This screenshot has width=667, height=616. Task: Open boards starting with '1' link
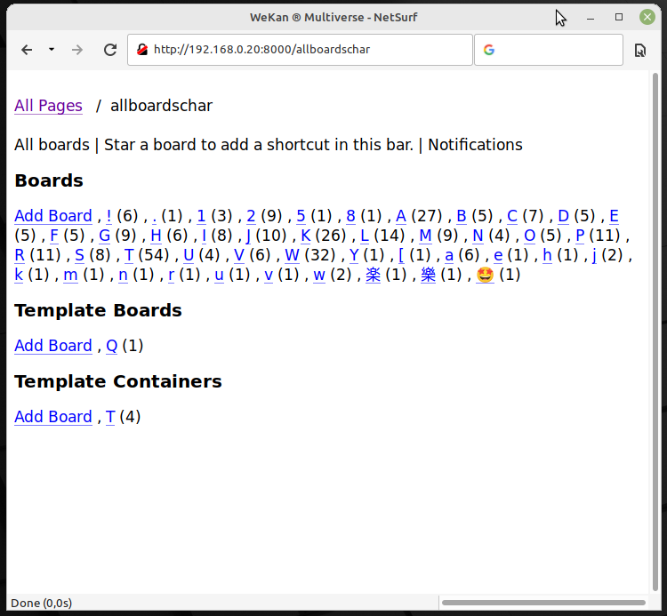[x=201, y=215]
